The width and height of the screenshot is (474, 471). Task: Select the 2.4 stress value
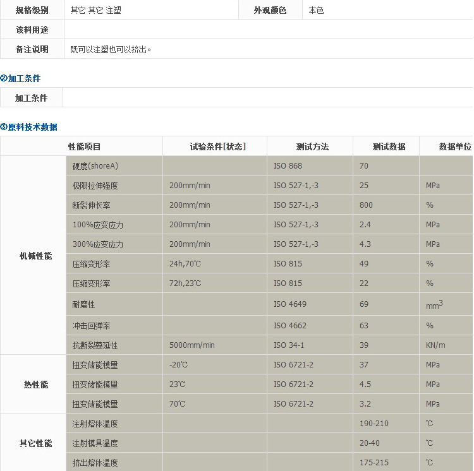pyautogui.click(x=365, y=225)
